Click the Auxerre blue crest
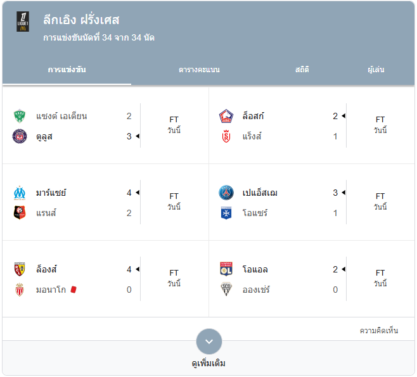Screen dimensions: 417x377 click(226, 213)
